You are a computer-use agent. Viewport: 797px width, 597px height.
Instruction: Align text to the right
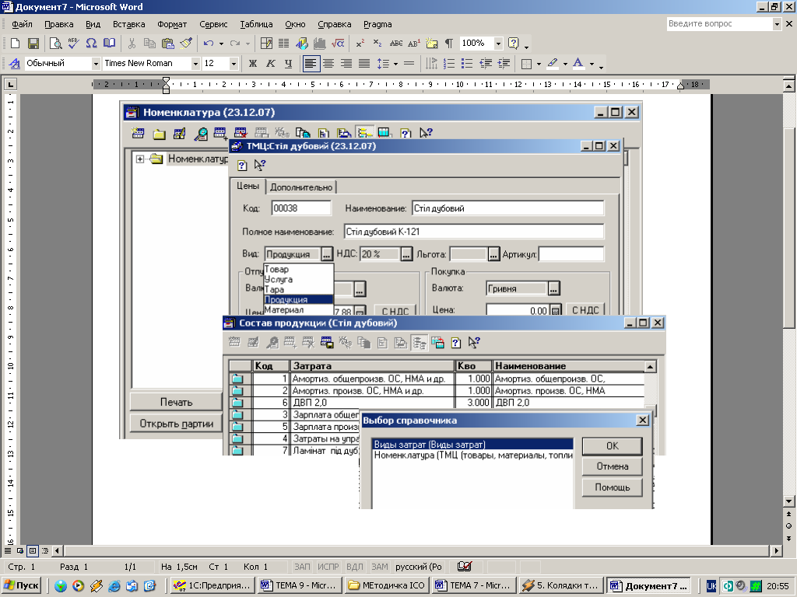pos(346,64)
